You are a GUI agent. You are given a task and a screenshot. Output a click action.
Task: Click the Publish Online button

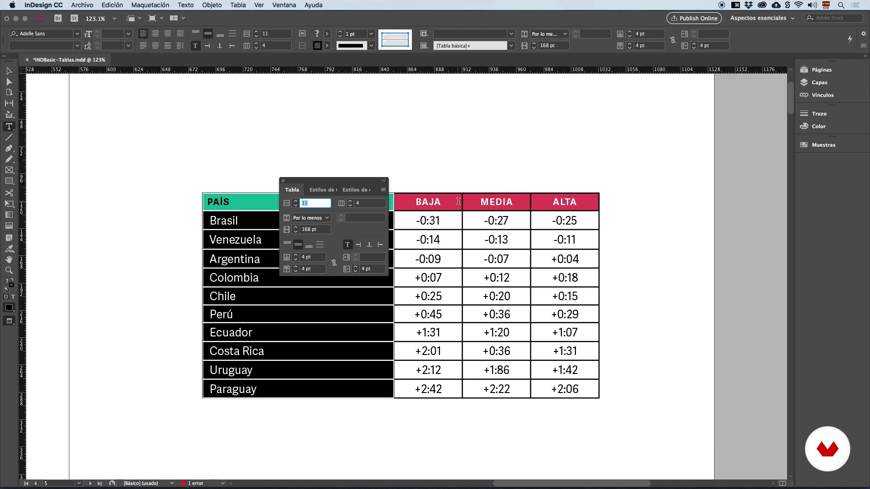click(694, 18)
